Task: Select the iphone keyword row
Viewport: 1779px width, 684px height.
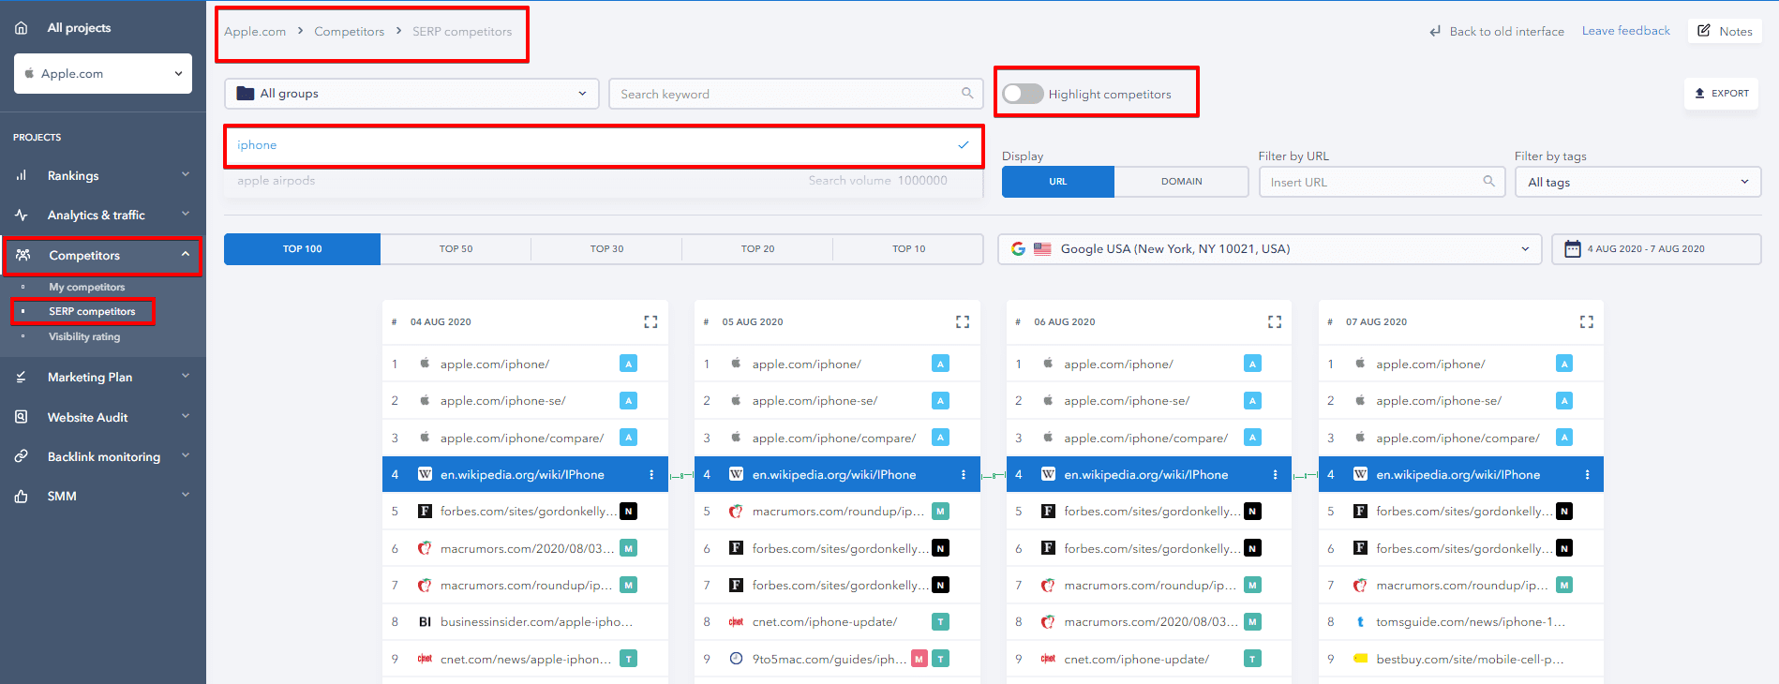Action: 604,145
